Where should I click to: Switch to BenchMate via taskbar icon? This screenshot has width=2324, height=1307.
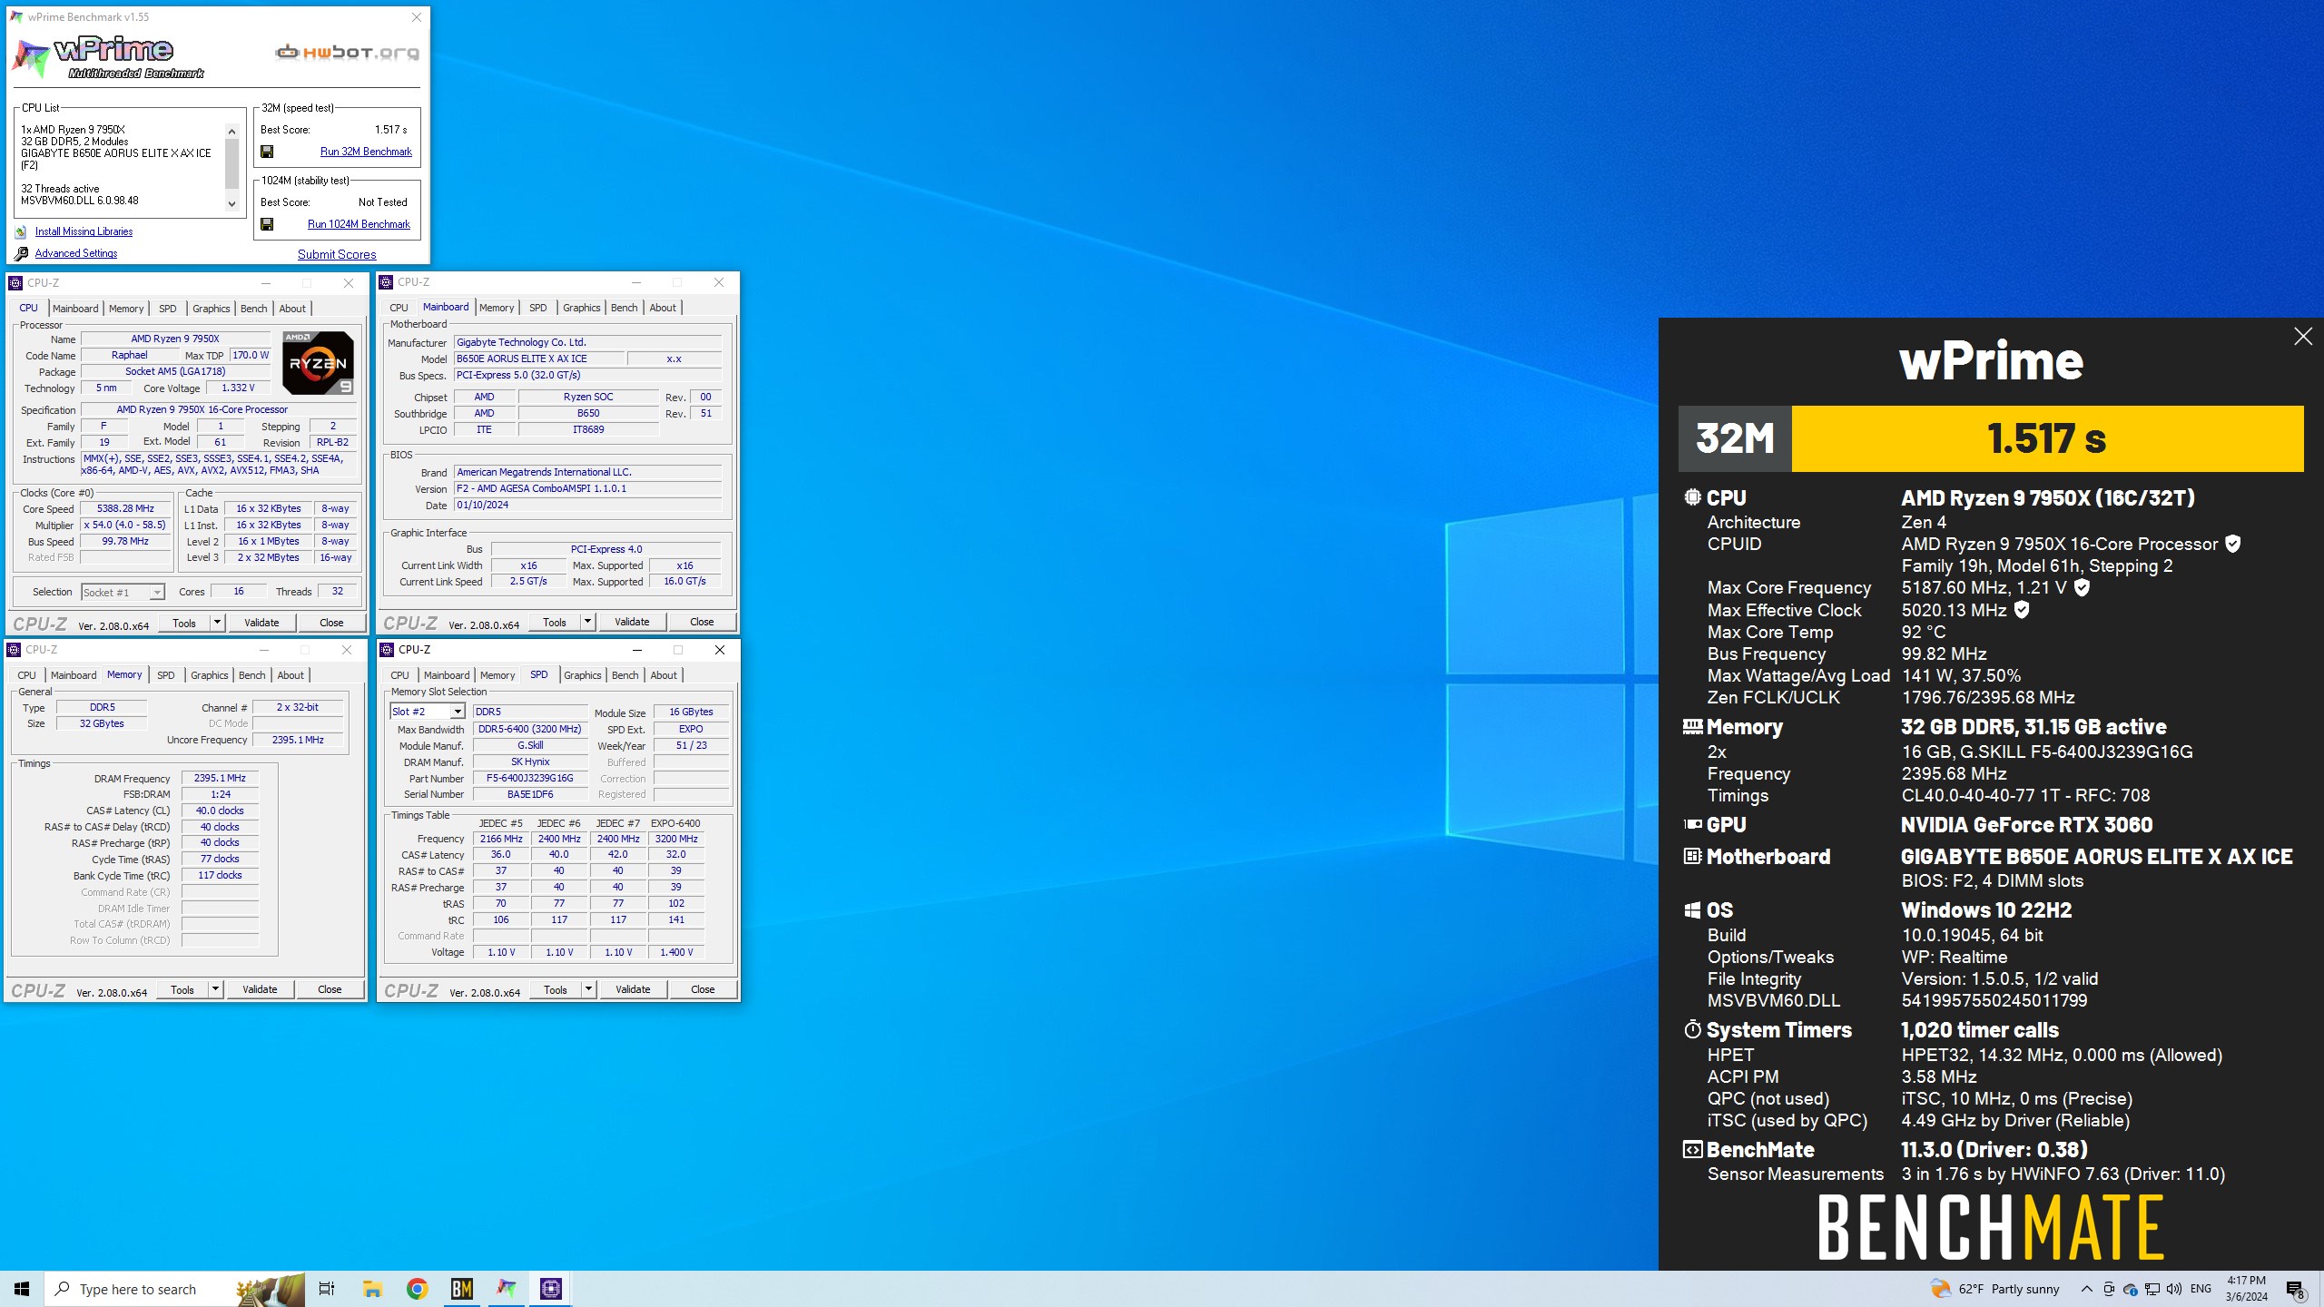click(461, 1289)
